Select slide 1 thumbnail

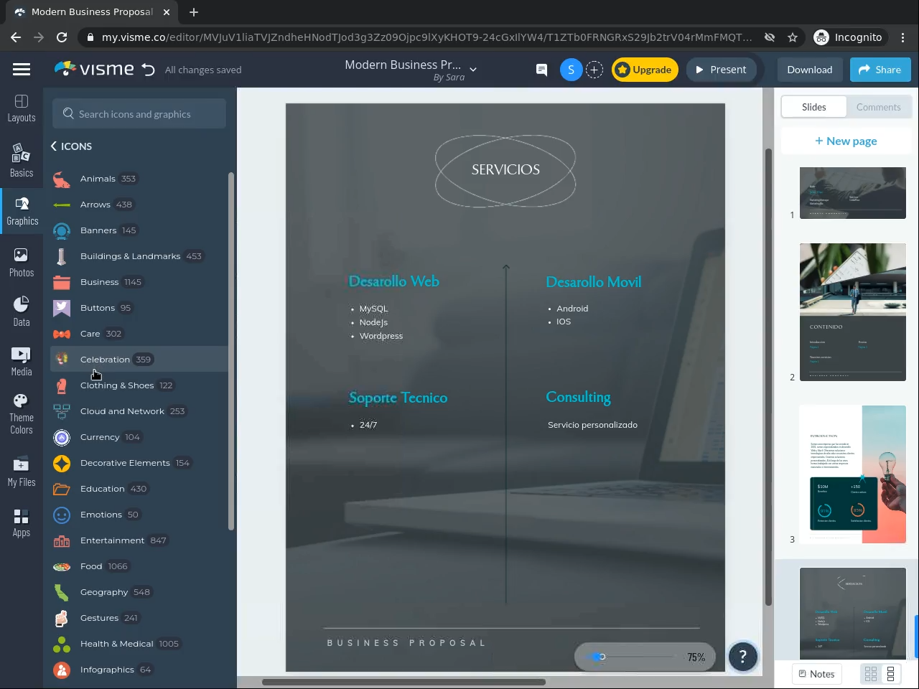[853, 193]
